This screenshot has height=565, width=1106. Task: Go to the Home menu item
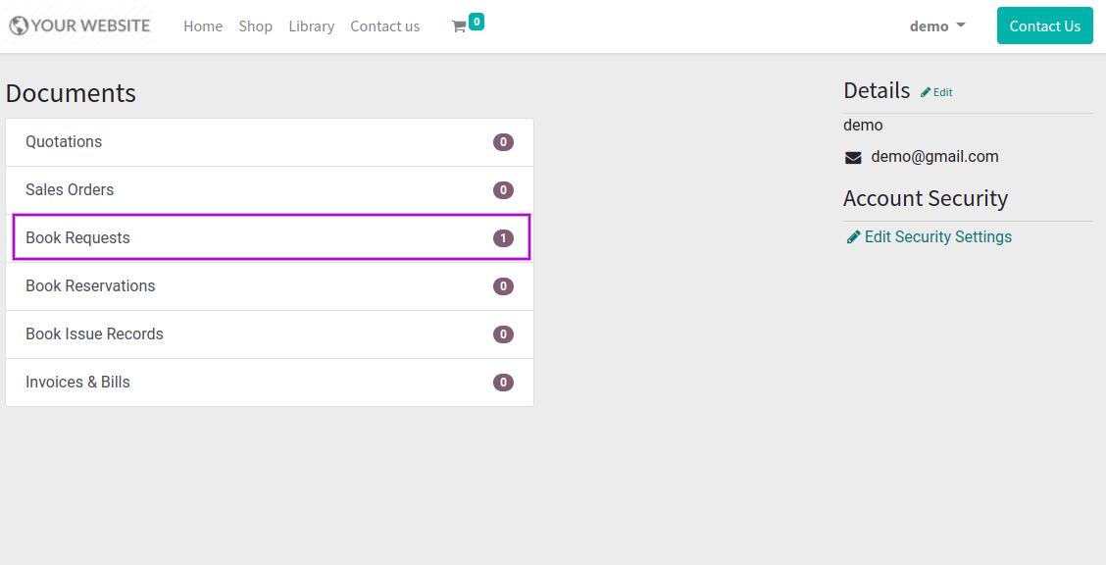[203, 26]
